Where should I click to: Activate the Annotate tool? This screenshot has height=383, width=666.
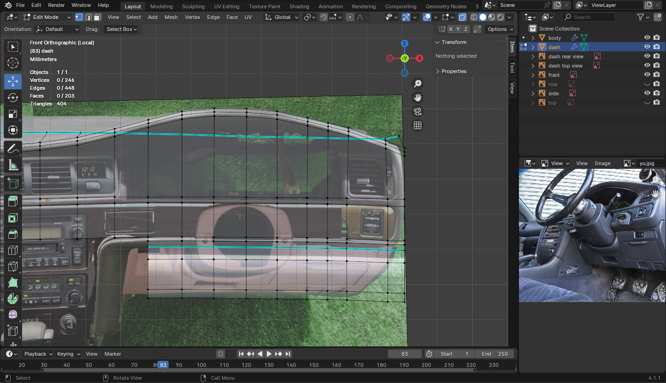pyautogui.click(x=13, y=149)
